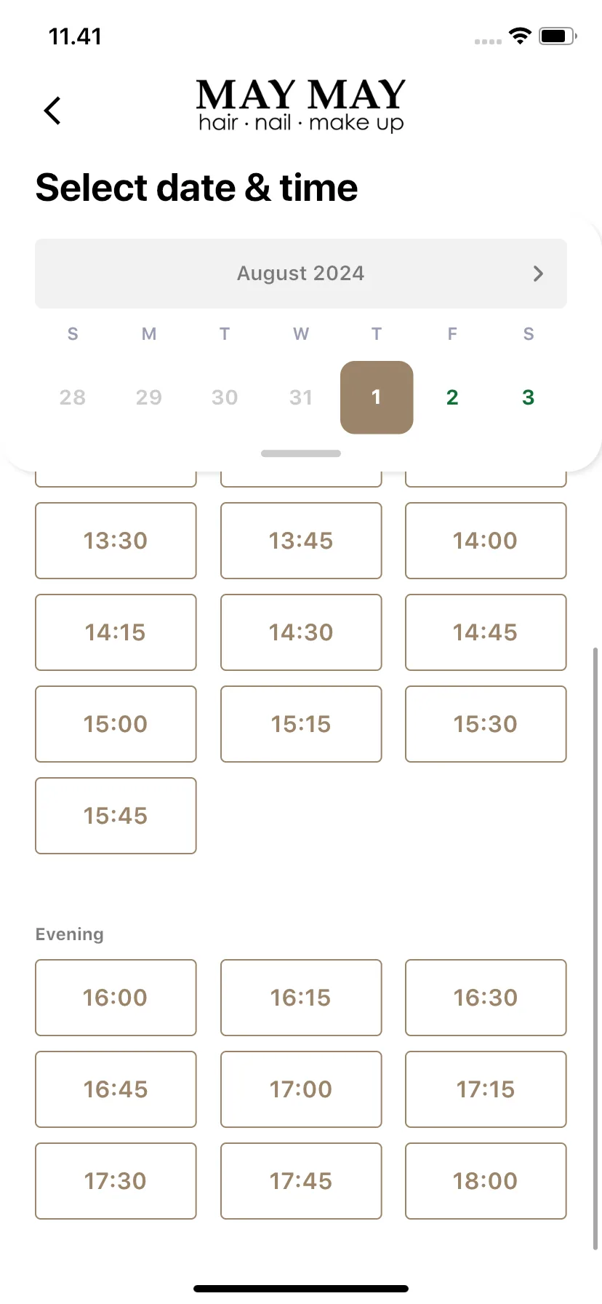Tap the back arrow icon
Viewport: 602px width, 1304px height.
(52, 111)
